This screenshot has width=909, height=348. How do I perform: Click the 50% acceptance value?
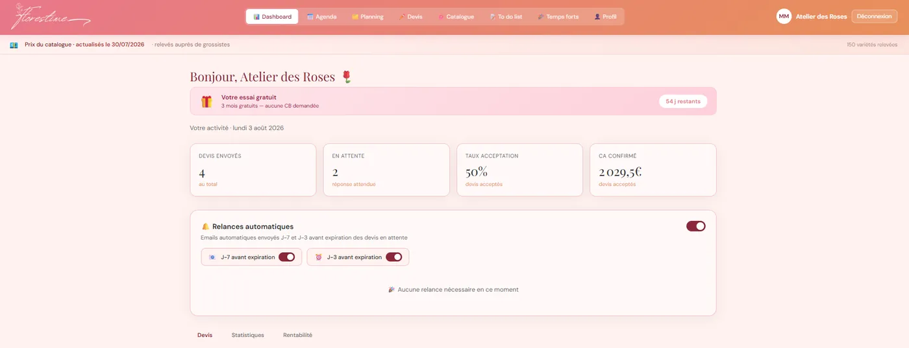click(477, 172)
